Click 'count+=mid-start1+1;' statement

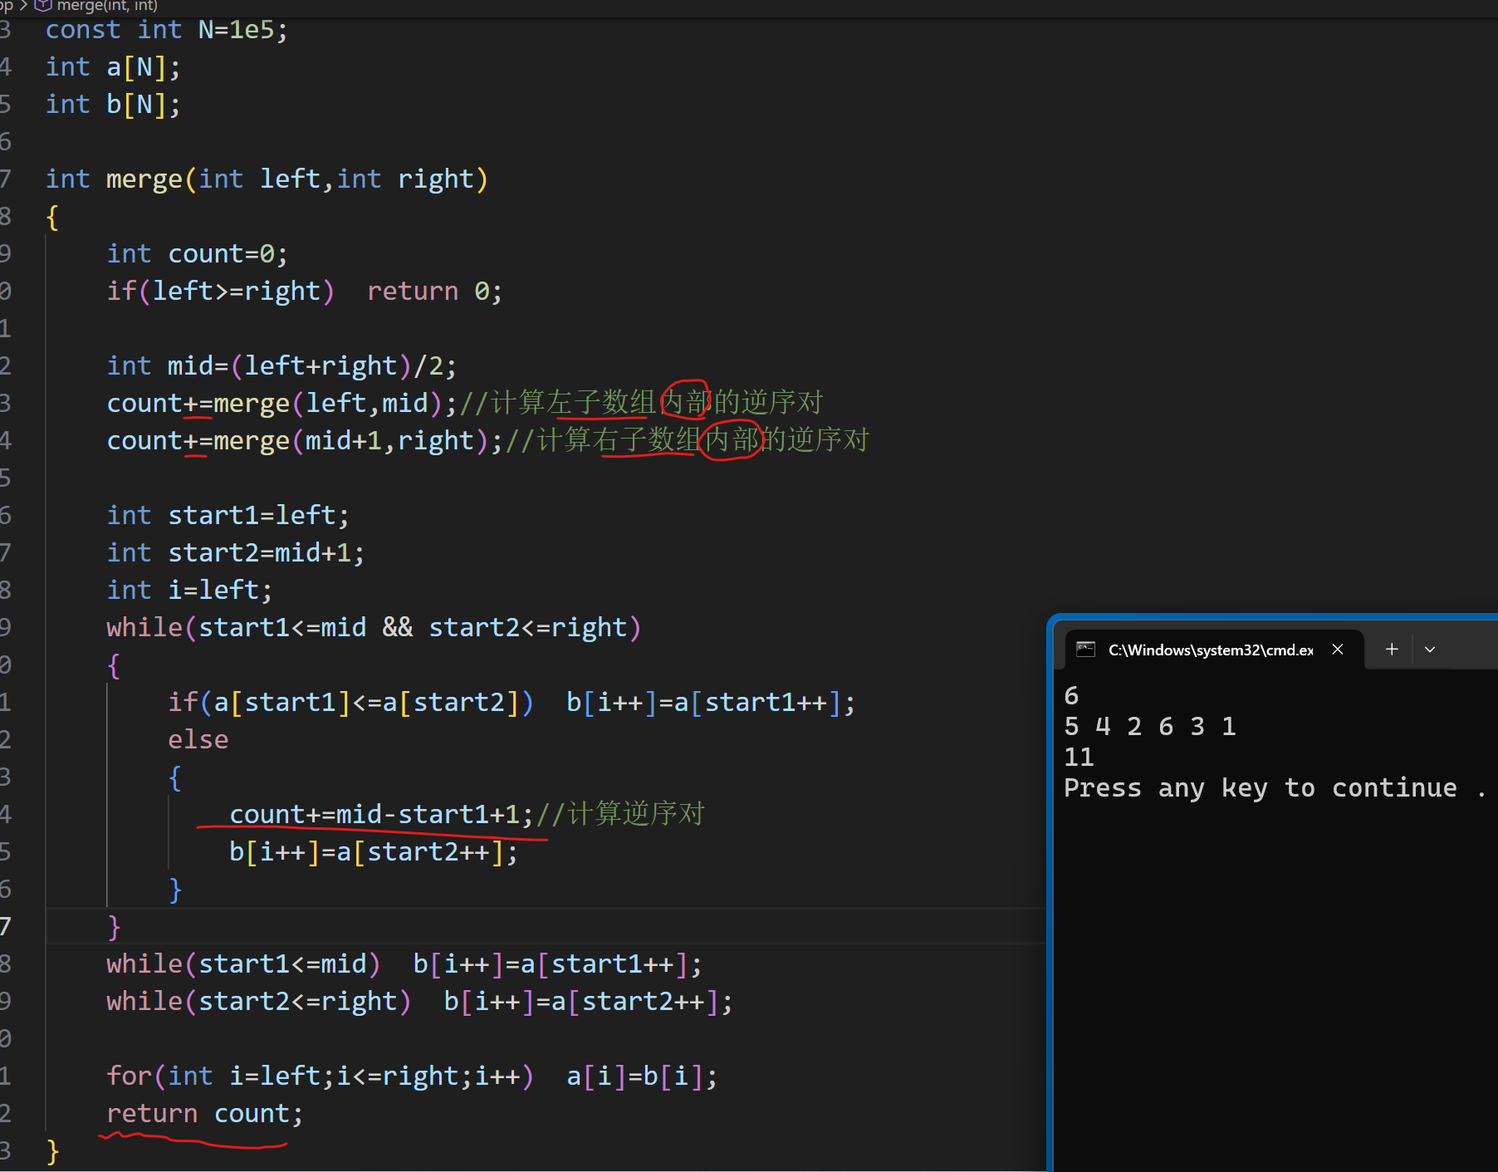click(381, 815)
